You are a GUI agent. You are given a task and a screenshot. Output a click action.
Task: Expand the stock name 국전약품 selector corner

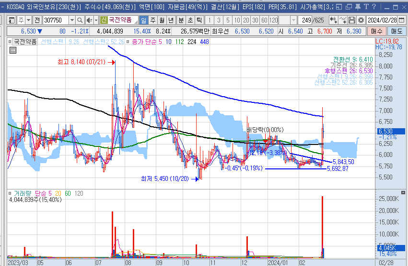click(136, 22)
